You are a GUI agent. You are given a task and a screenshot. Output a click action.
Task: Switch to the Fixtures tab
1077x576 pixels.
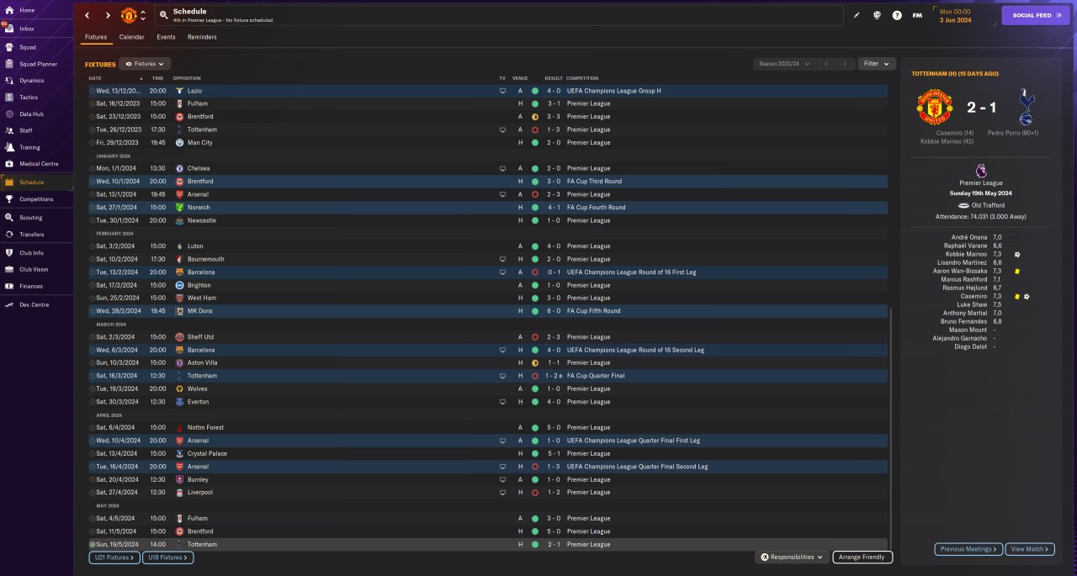[x=96, y=37]
